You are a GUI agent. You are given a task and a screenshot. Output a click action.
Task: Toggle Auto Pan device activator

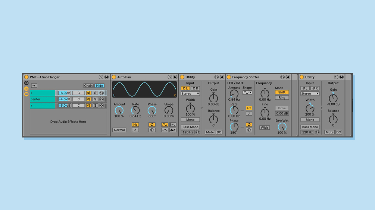pyautogui.click(x=114, y=77)
